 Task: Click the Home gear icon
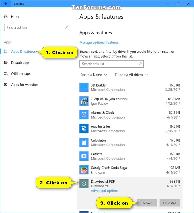[6, 17]
